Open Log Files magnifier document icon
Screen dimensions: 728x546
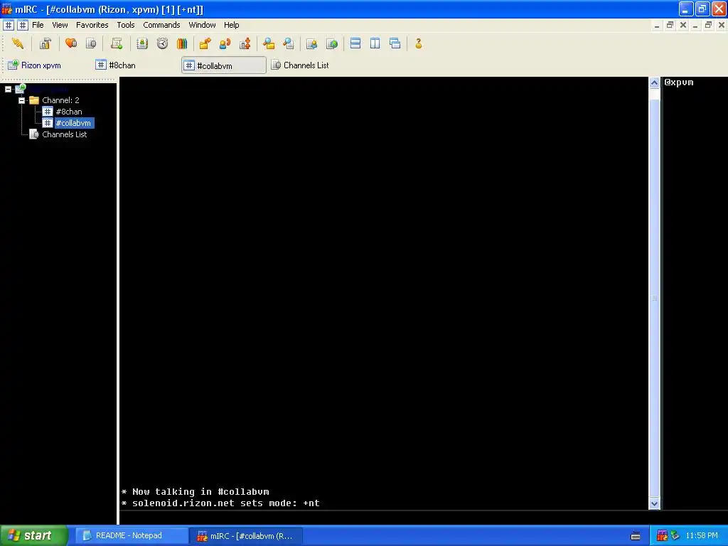[289, 43]
